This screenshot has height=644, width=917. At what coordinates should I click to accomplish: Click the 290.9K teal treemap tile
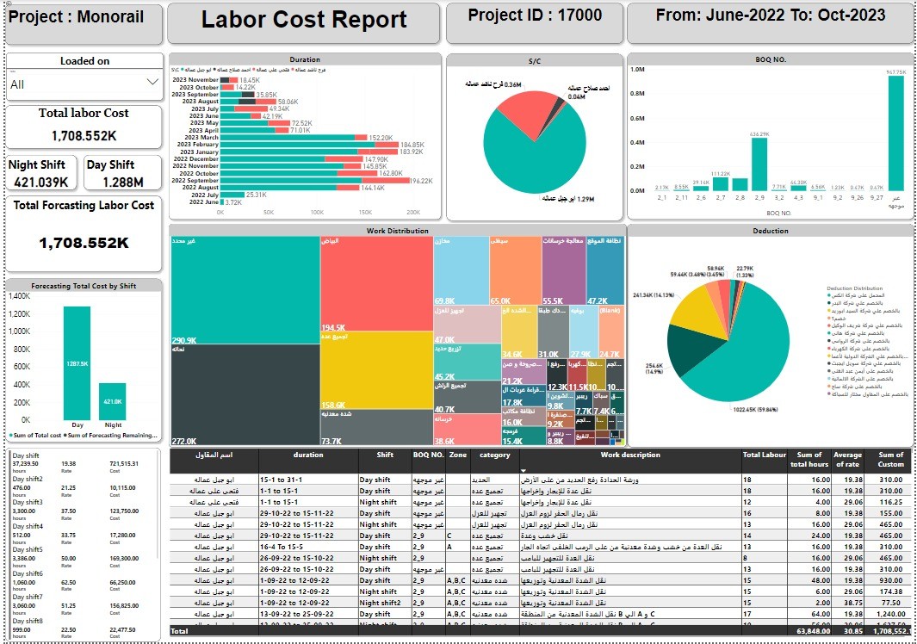tap(245, 290)
